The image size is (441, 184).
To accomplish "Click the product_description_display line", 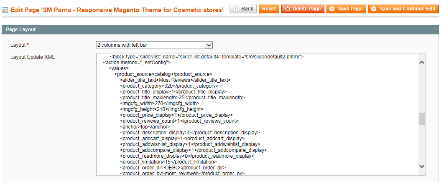I will (x=189, y=132).
